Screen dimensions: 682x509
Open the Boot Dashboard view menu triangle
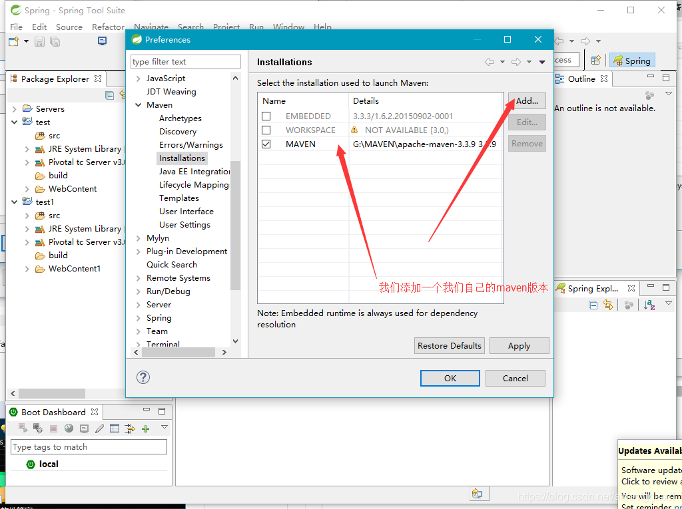[x=165, y=427]
